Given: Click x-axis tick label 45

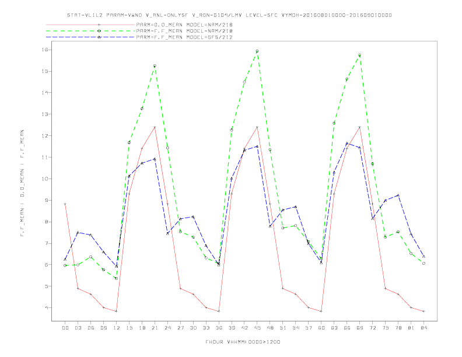Looking at the screenshot, I should (257, 328).
